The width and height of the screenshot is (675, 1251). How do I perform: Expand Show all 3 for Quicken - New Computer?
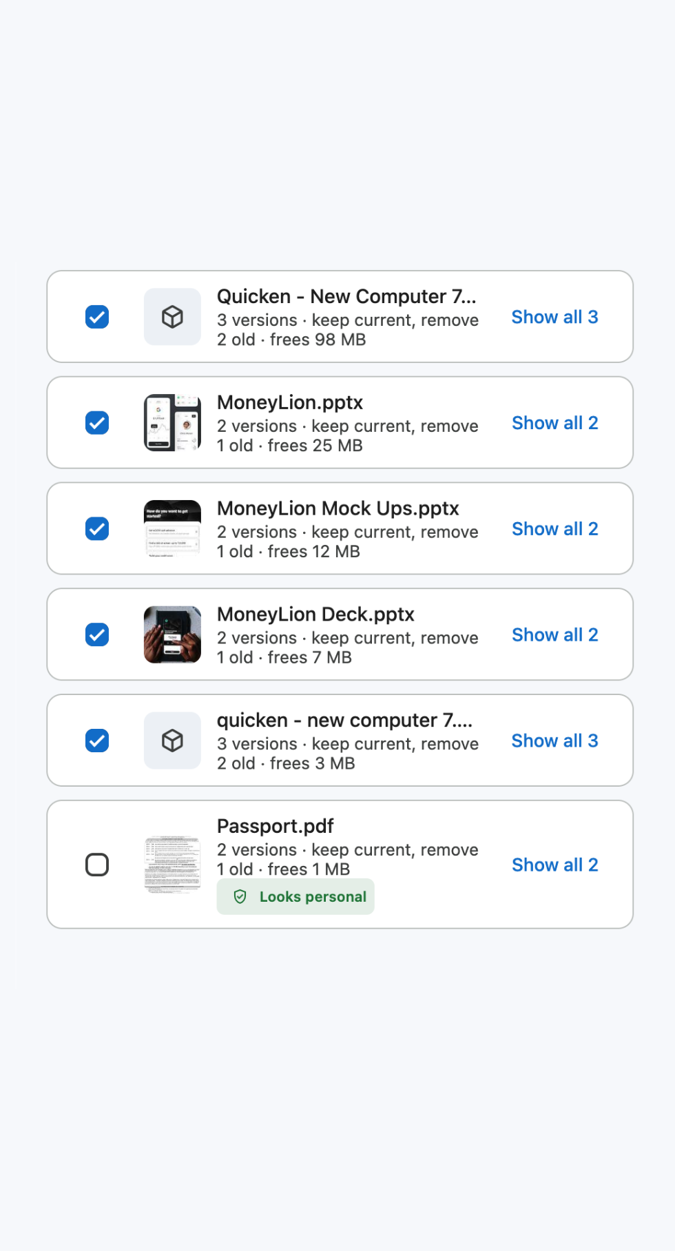554,317
